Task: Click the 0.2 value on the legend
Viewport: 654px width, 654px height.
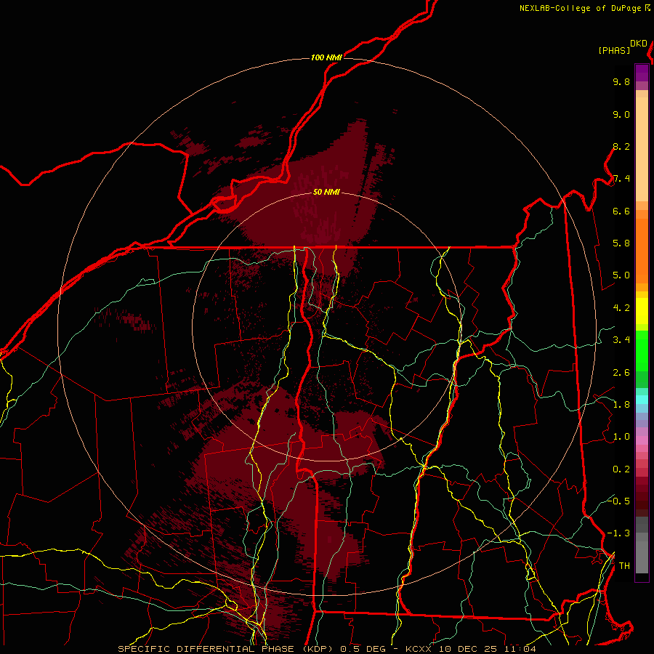Action: click(621, 469)
